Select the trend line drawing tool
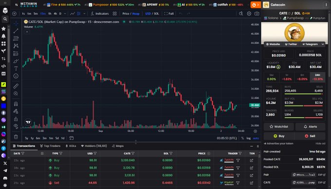Viewport: 331px width, 189px height. (16, 31)
